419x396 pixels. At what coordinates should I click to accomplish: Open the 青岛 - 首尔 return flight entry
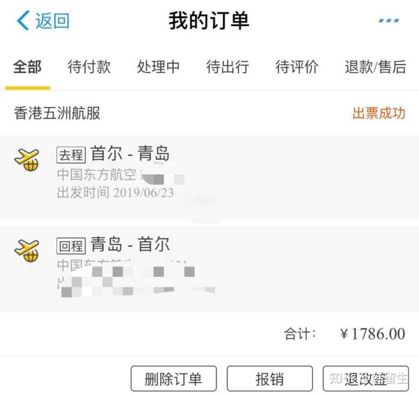[x=210, y=269]
